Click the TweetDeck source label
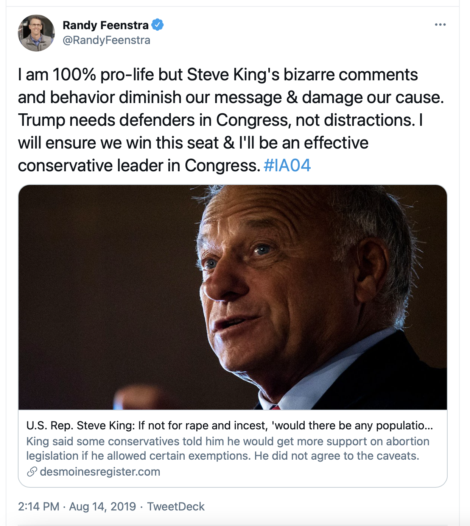 coord(176,507)
